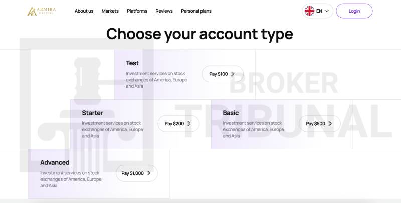The height and width of the screenshot is (203, 401).
Task: Click the arrow icon beside Pay $500
Action: point(330,124)
